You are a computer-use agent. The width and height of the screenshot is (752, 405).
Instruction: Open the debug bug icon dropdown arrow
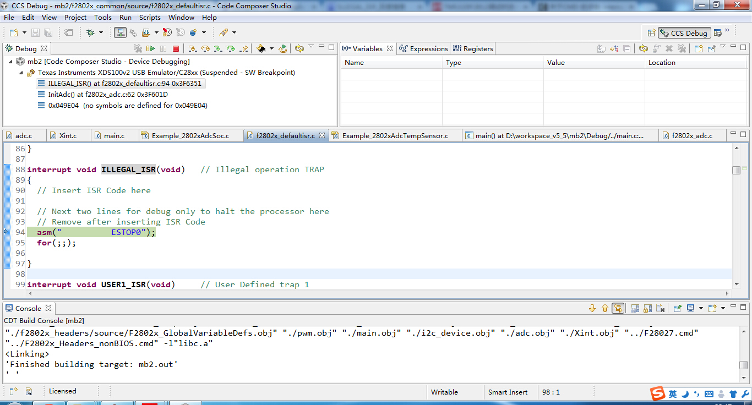click(101, 33)
